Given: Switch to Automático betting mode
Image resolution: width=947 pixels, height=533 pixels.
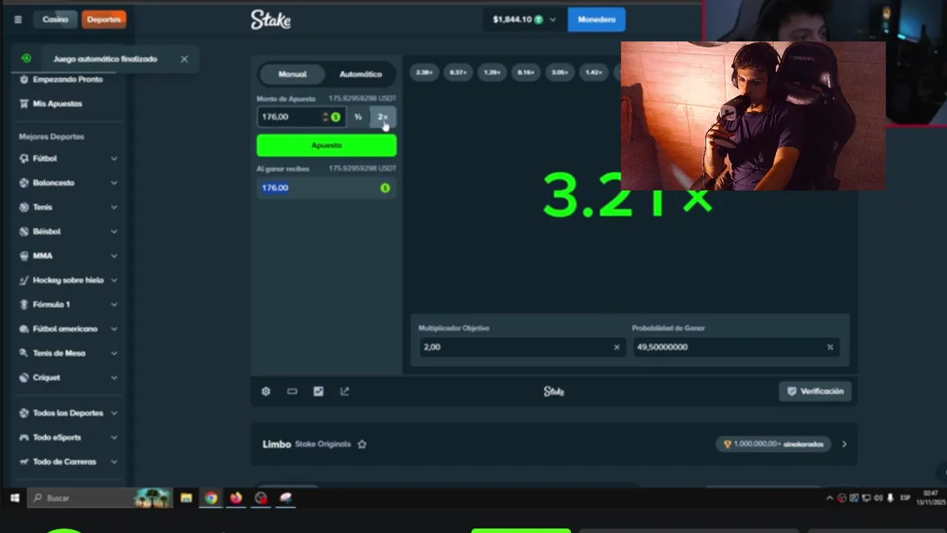Looking at the screenshot, I should point(360,74).
